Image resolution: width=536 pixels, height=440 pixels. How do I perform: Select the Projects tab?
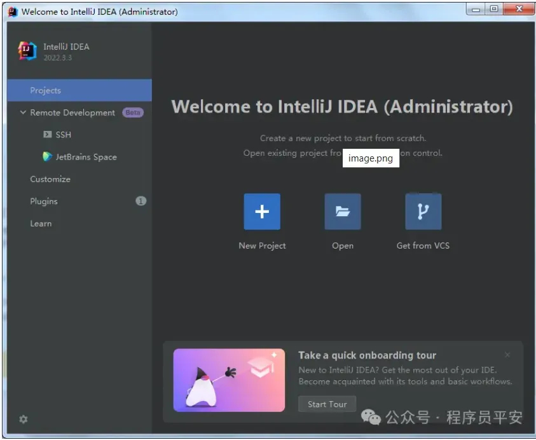(79, 90)
